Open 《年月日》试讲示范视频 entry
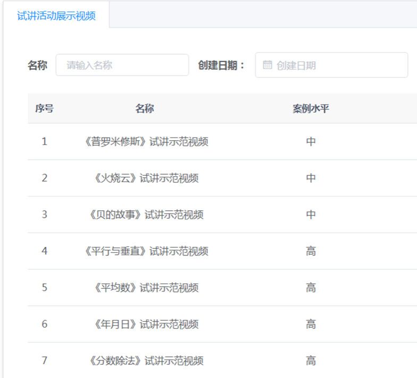Viewport: 417px width, 378px height. [x=145, y=324]
